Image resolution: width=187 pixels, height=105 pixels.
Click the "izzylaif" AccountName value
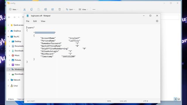point(74,38)
